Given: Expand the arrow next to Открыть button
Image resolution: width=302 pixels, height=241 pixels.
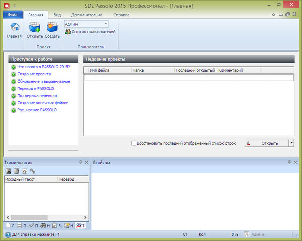Looking at the screenshot, I should 291,143.
